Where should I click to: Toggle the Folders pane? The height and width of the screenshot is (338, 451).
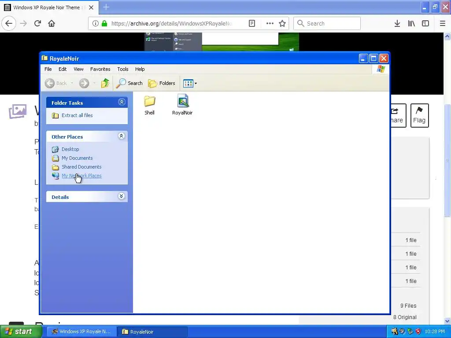tap(162, 83)
